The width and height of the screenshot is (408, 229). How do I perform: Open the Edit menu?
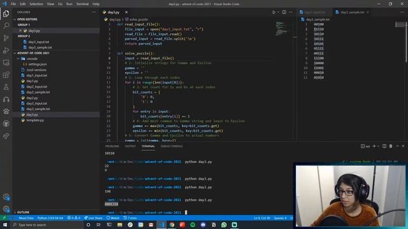pyautogui.click(x=23, y=4)
